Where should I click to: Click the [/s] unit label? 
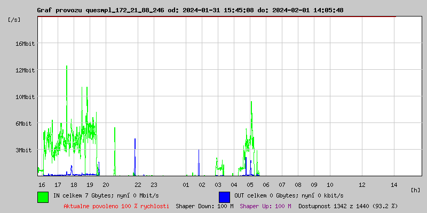(x=14, y=20)
